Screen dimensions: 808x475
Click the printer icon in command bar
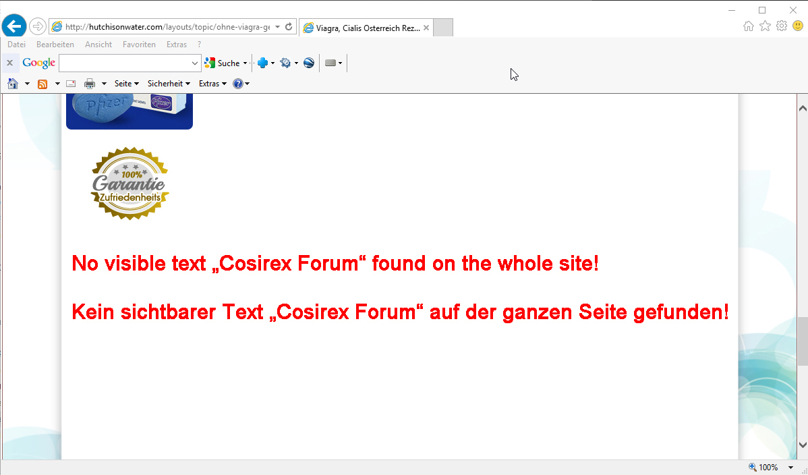[89, 84]
